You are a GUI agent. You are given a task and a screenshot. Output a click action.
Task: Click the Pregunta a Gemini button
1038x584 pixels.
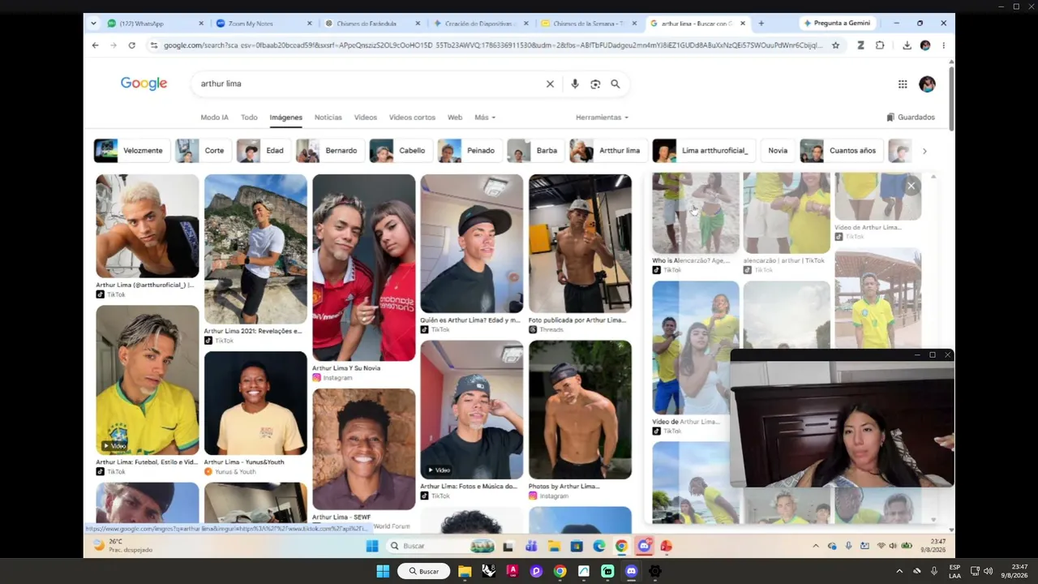pyautogui.click(x=836, y=24)
